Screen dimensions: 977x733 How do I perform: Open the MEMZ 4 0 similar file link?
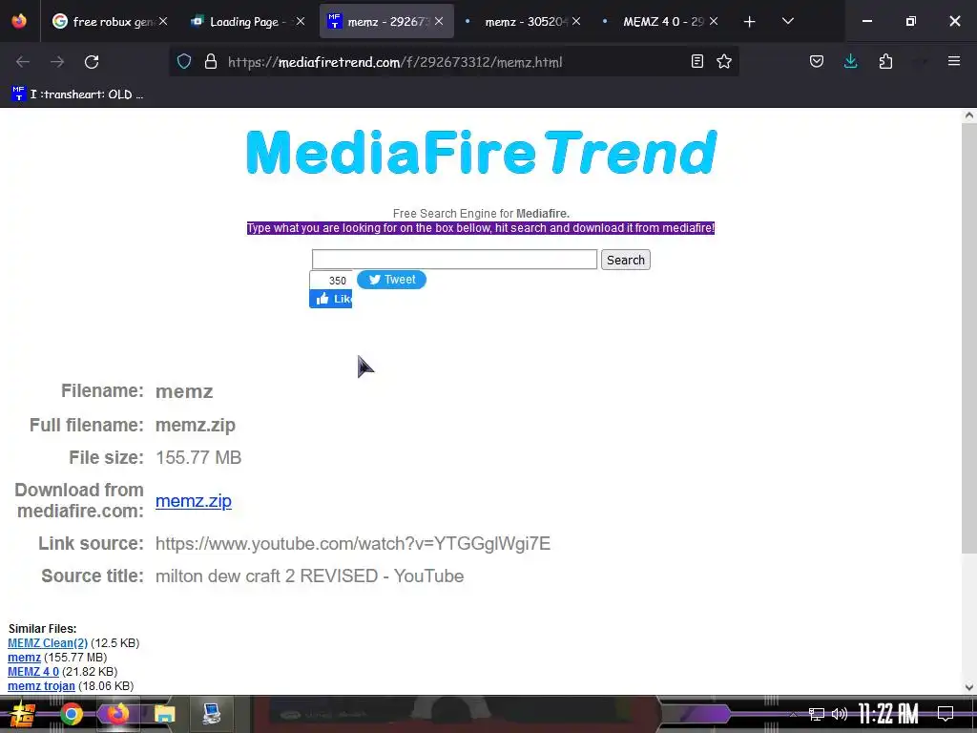pyautogui.click(x=33, y=671)
